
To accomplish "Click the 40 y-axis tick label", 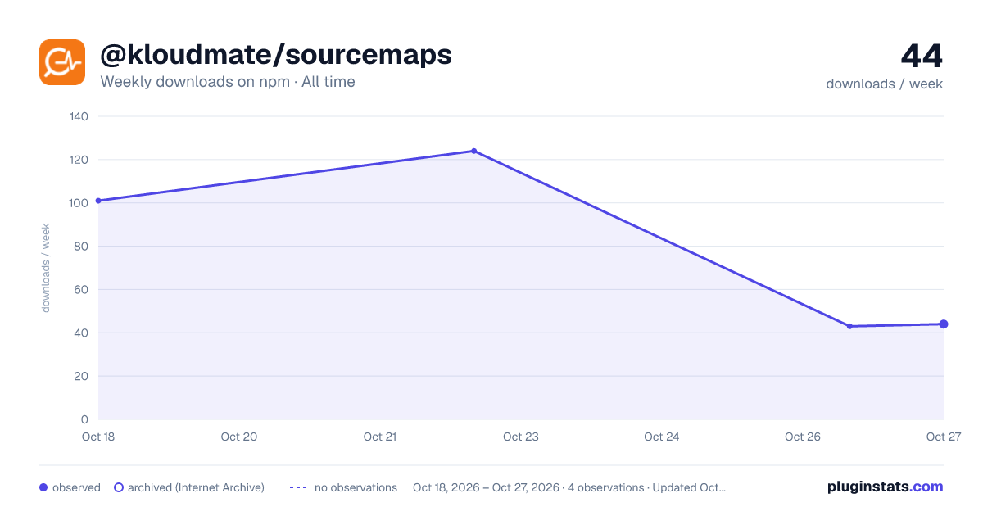I will [x=82, y=333].
